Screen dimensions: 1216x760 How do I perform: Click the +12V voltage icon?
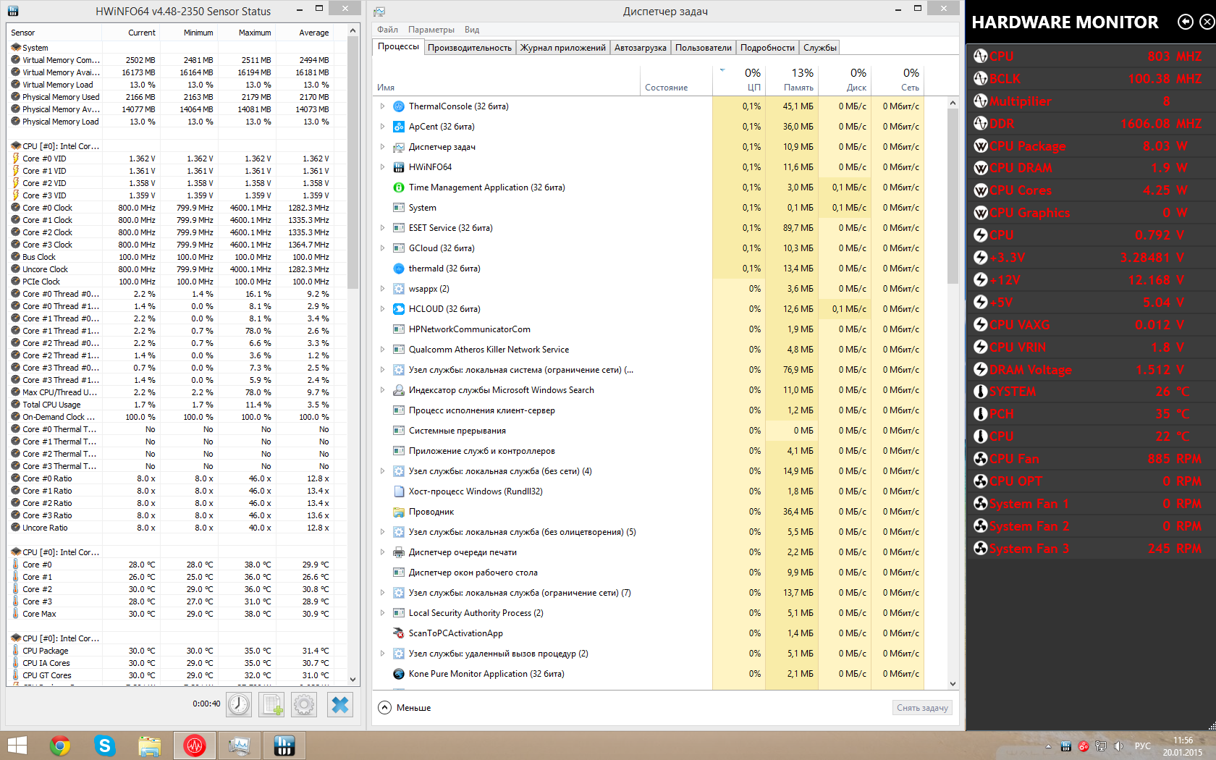click(981, 280)
